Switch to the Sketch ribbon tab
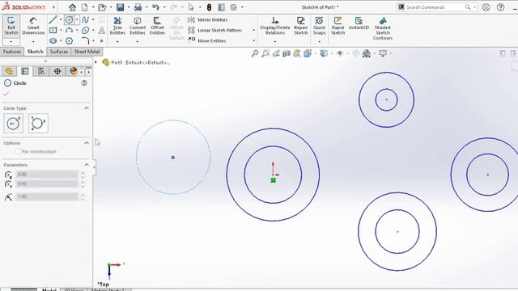 click(x=36, y=52)
